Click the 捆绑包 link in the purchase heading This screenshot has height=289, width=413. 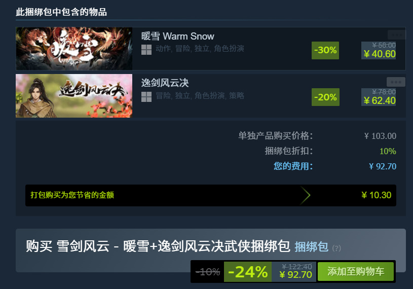point(311,247)
